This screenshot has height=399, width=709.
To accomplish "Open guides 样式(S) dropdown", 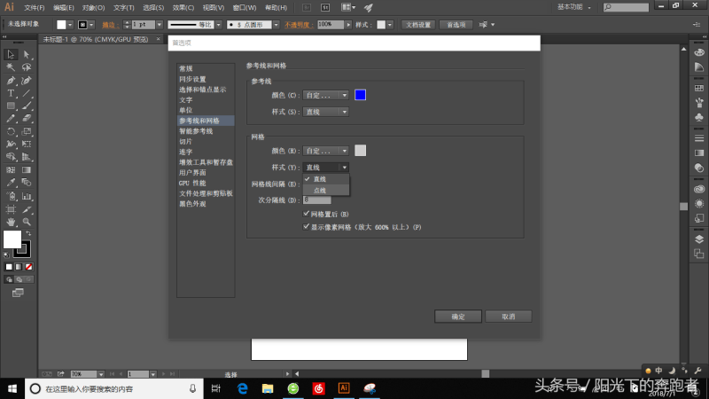I will (325, 112).
